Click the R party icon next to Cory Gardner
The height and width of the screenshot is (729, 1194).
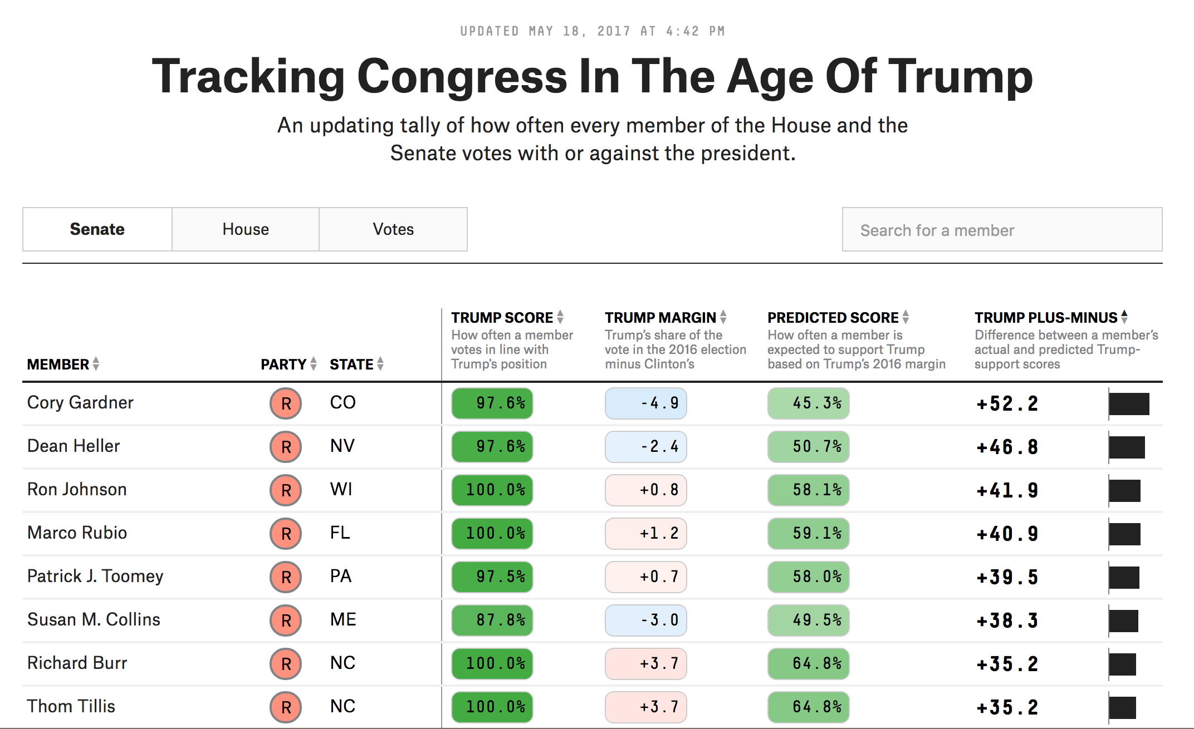[x=285, y=403]
